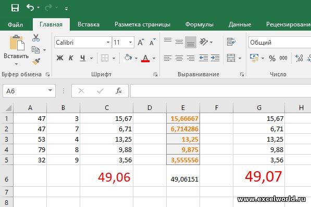Viewport: 311px width, 207px height.
Task: Select the Cut scissors icon
Action: (36, 38)
